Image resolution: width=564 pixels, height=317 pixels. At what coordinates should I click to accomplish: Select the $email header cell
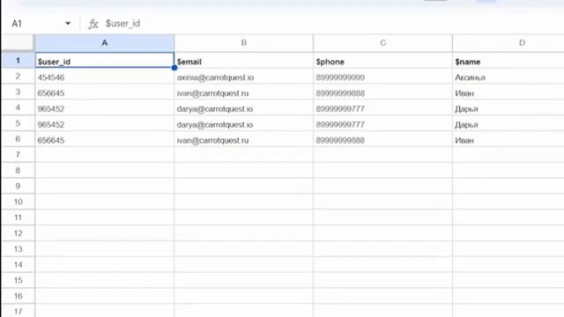pos(243,61)
